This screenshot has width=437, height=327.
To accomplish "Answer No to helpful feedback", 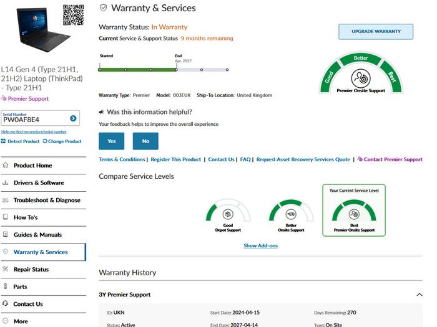I will click(x=145, y=141).
